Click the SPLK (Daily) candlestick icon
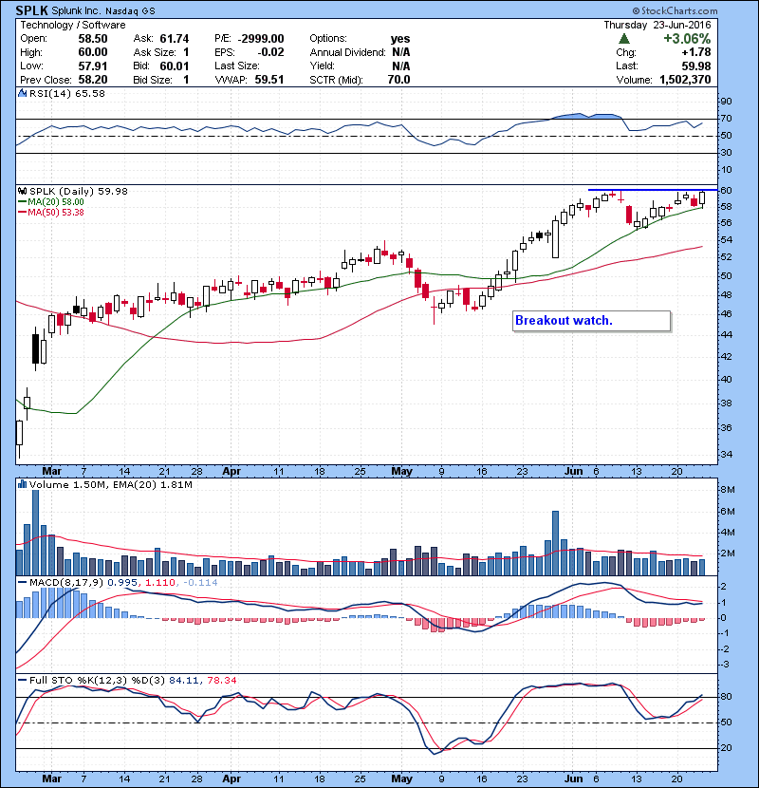Viewport: 759px width, 788px height. (x=22, y=191)
